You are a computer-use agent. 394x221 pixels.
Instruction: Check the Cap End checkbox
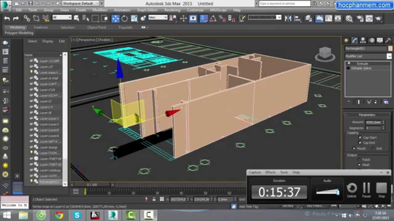(x=360, y=143)
